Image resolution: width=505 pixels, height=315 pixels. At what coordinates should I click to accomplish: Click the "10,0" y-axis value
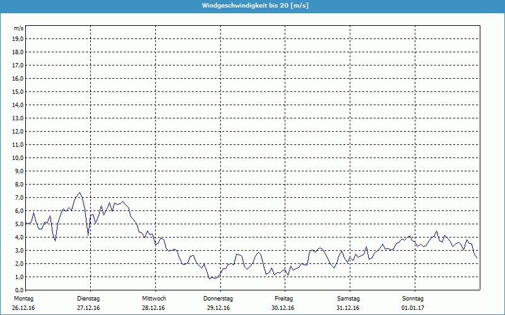point(18,157)
